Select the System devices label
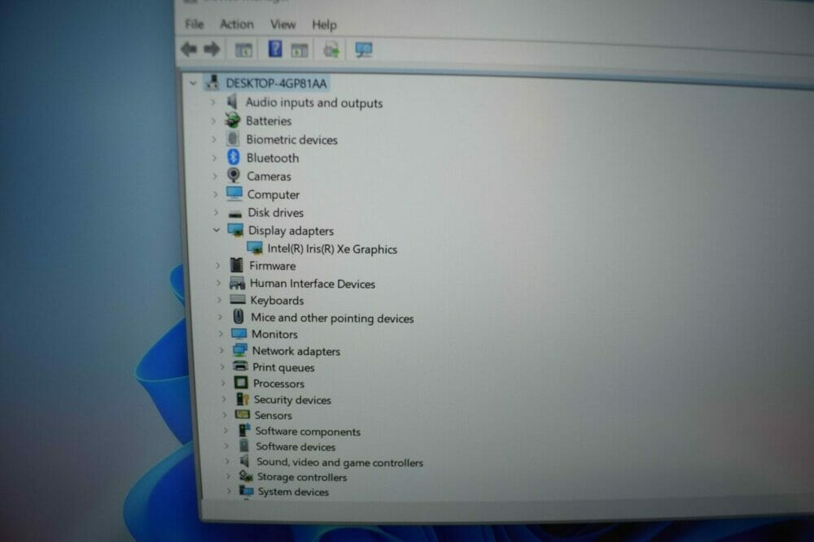Viewport: 814px width, 542px height. 293,492
